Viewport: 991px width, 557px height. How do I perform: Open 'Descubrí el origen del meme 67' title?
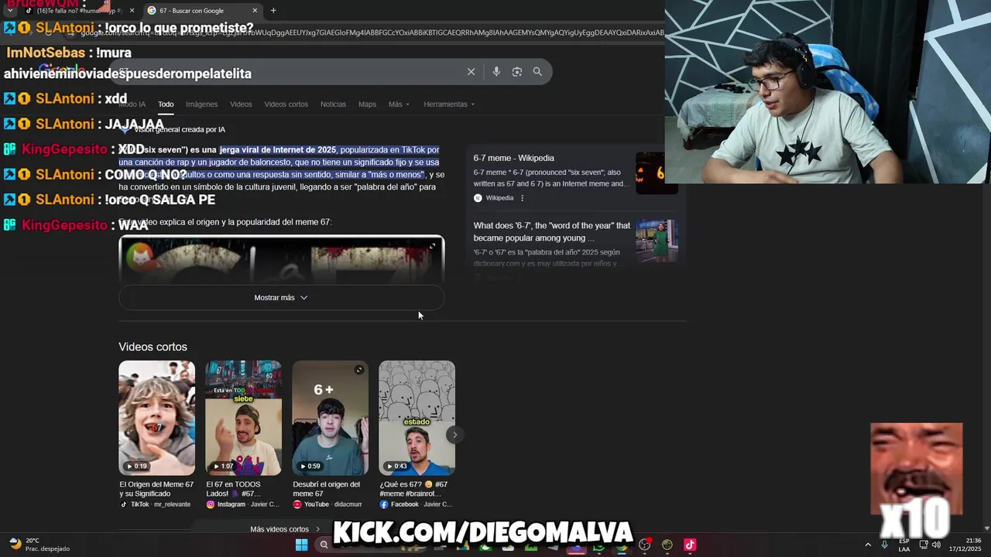[326, 489]
